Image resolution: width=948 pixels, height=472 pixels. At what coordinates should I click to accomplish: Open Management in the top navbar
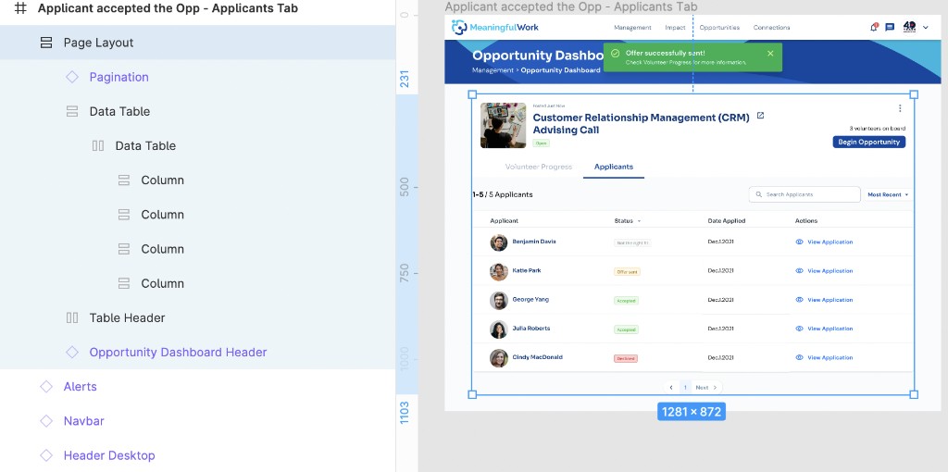(632, 27)
